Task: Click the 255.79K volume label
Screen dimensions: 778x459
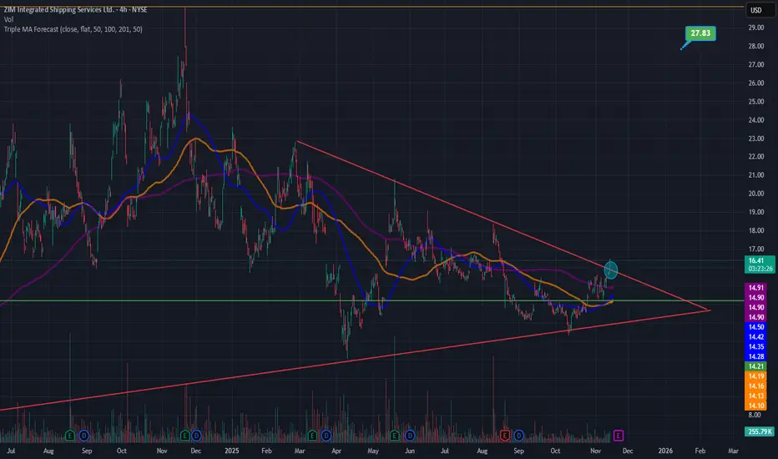Action: [760, 431]
